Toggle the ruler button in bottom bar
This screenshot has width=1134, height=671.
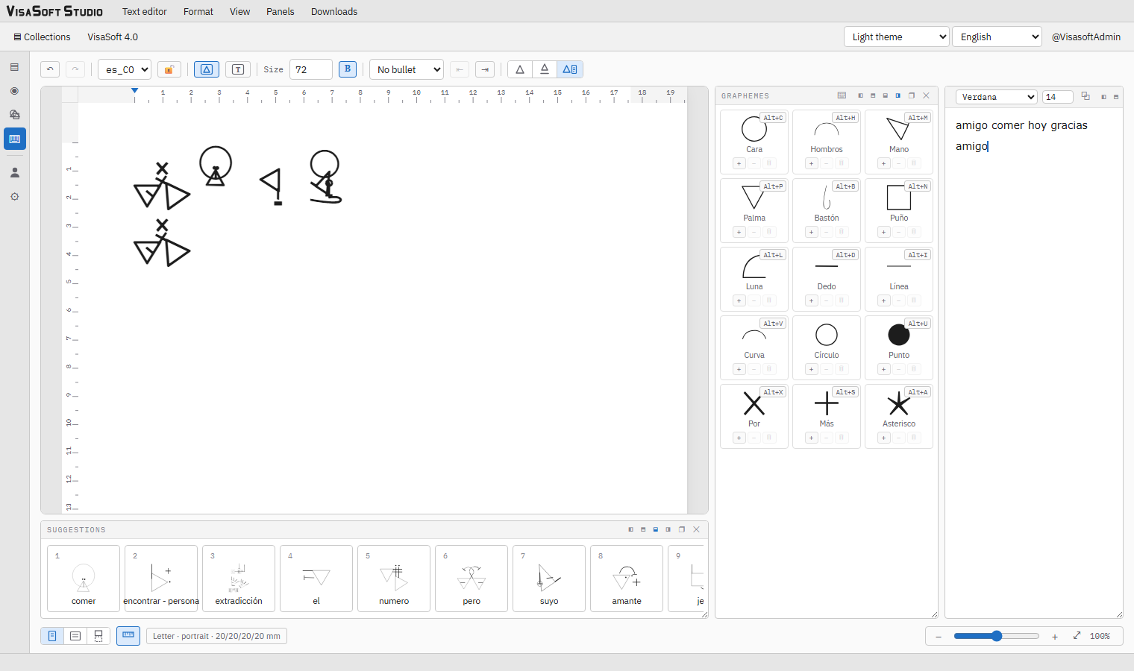pyautogui.click(x=128, y=636)
